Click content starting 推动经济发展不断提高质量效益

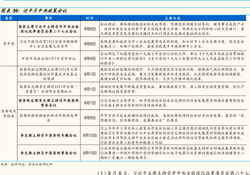tap(172, 89)
